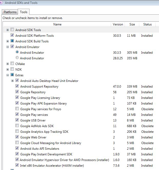Toggle the Android SDK Build Tools checkbox
This screenshot has height=170, width=159.
[12, 41]
